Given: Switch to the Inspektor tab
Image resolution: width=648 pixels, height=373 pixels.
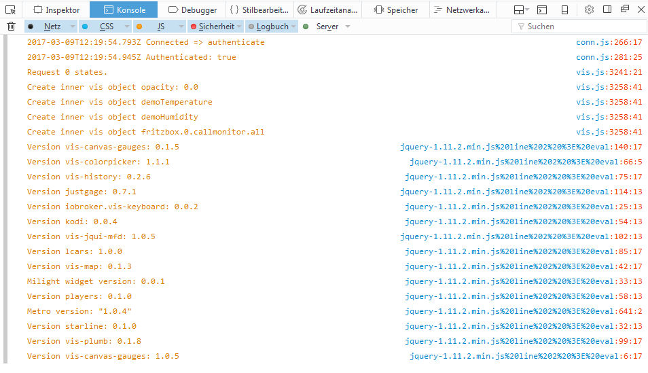Looking at the screenshot, I should pos(57,10).
